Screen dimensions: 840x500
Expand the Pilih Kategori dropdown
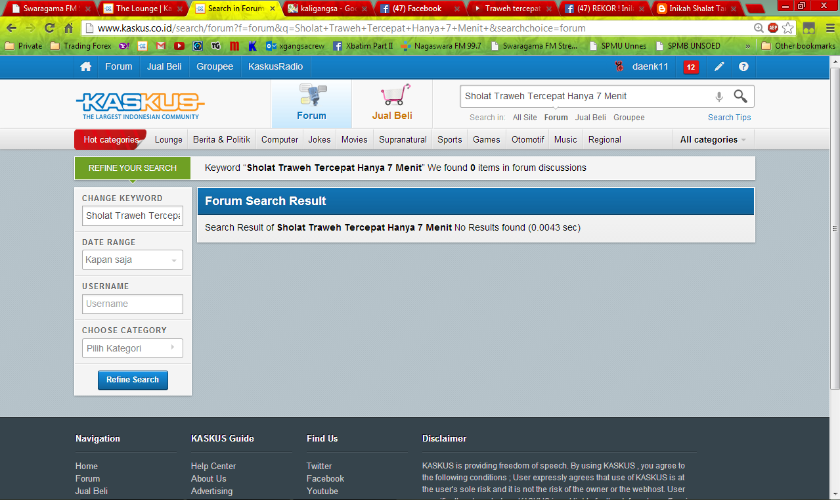[x=133, y=348]
